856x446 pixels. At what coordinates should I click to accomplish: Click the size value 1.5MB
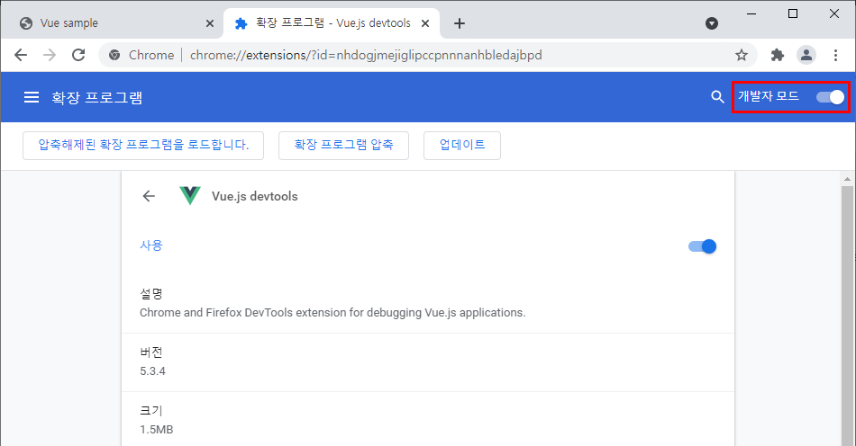click(156, 430)
